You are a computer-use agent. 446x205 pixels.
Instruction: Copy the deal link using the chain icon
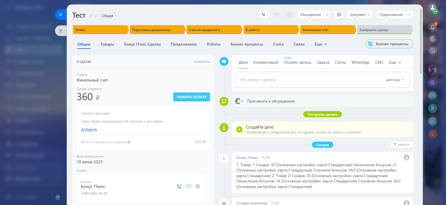click(x=96, y=16)
